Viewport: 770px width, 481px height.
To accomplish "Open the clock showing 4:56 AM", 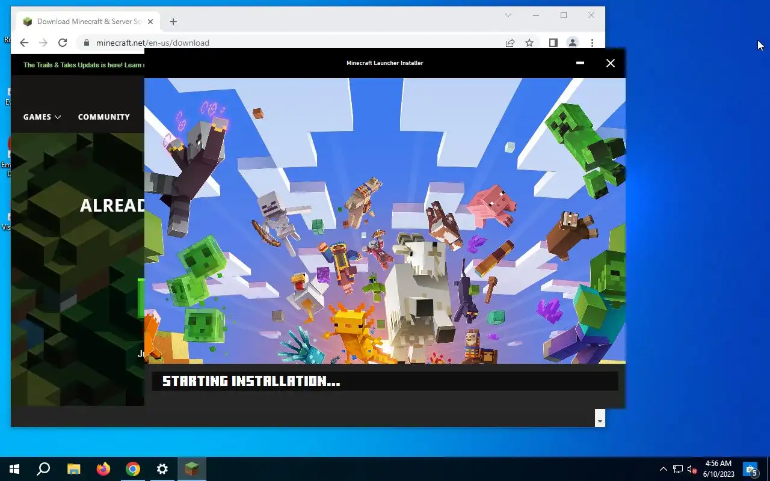I will [x=719, y=469].
